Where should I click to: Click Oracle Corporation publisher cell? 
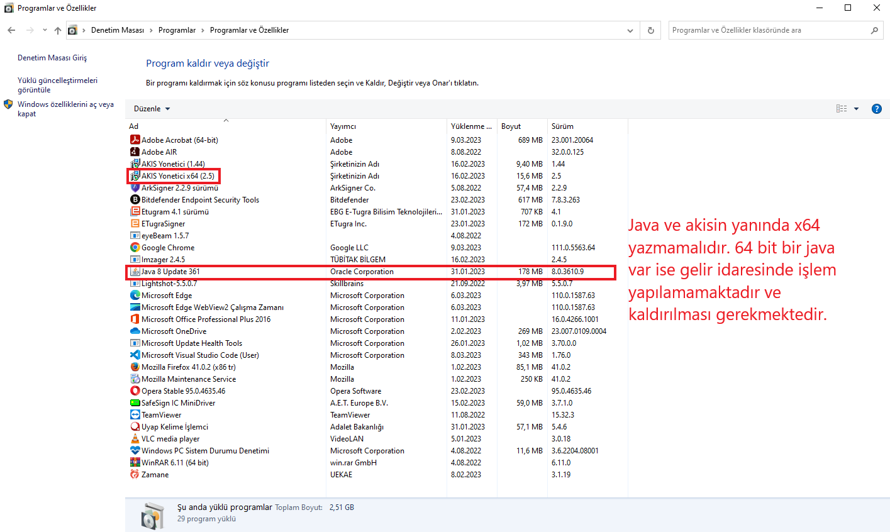click(362, 271)
